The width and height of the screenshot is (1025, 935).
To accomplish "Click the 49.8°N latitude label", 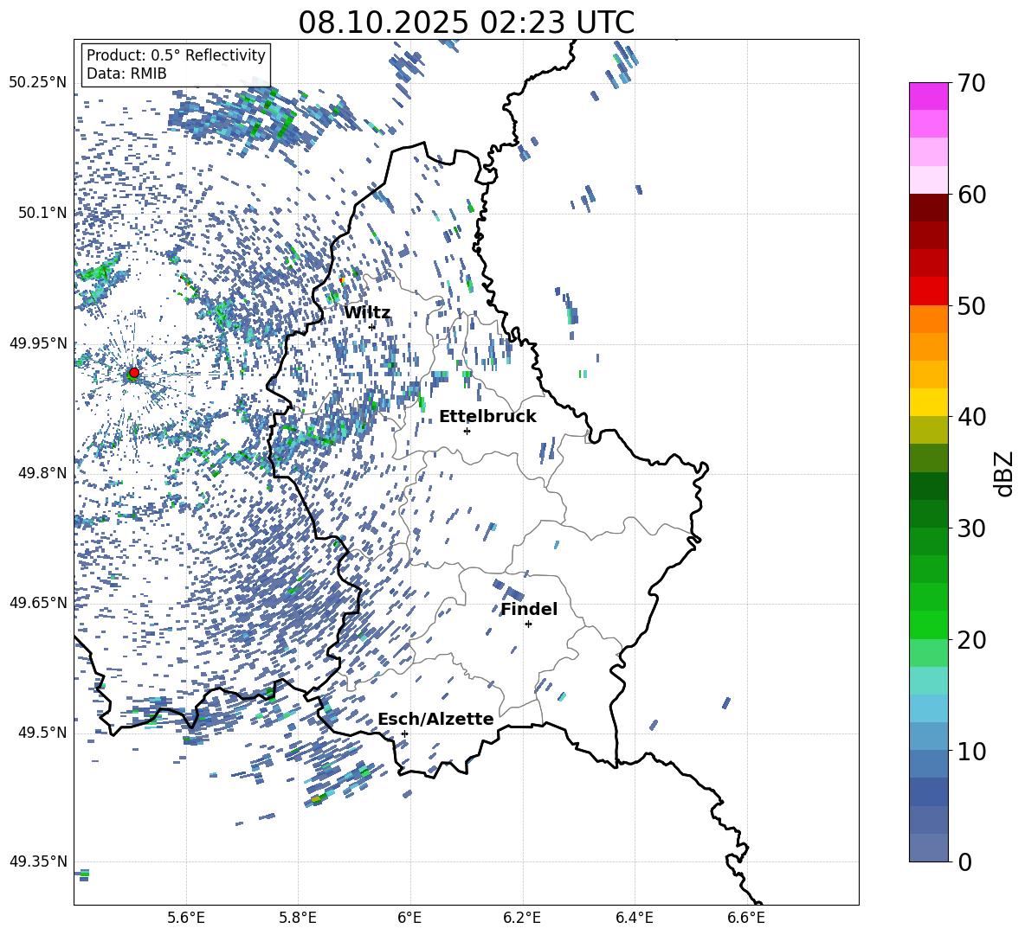I will pos(42,473).
